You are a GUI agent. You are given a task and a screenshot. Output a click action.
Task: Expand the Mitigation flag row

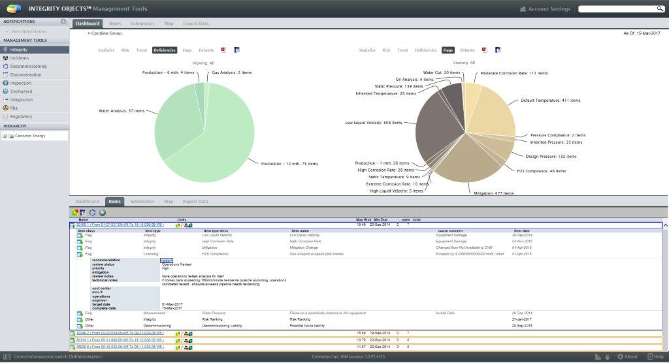(80, 248)
